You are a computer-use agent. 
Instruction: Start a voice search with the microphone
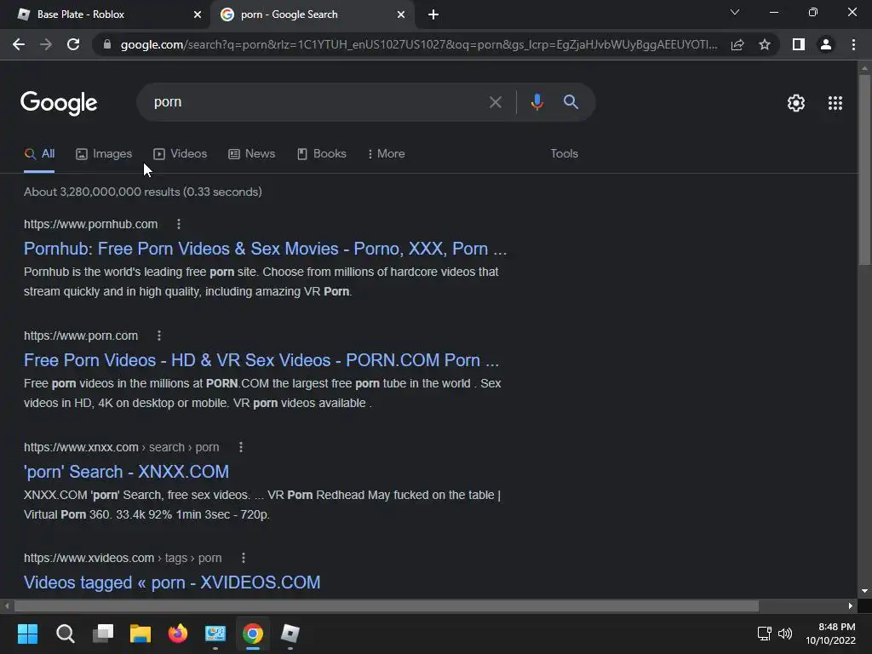(x=536, y=102)
